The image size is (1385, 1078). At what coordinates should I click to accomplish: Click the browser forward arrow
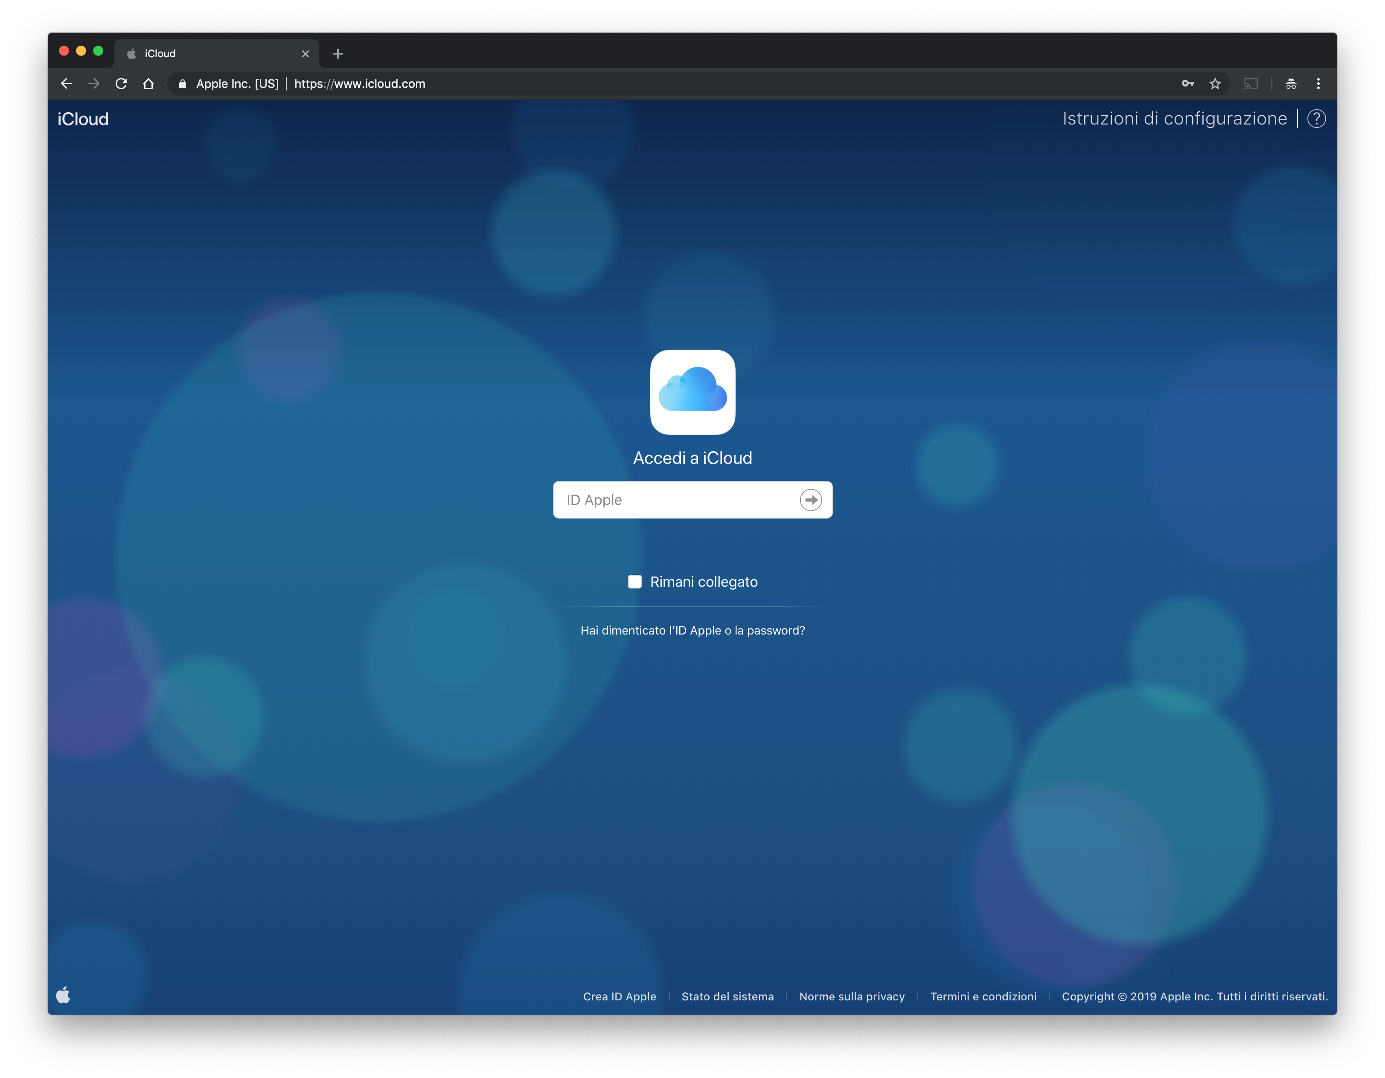pyautogui.click(x=94, y=84)
